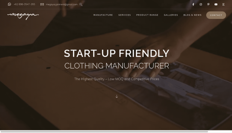Click the horizontal scrollbar at the bottom
This screenshot has width=232, height=133.
click(x=104, y=132)
